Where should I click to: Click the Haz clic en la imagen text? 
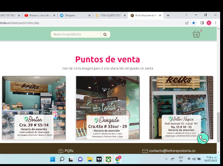[107, 68]
